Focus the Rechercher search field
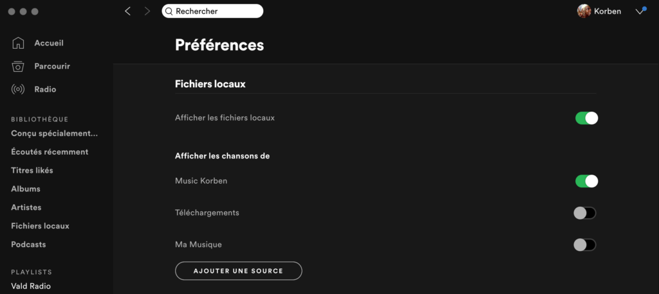The image size is (659, 294). coord(212,12)
